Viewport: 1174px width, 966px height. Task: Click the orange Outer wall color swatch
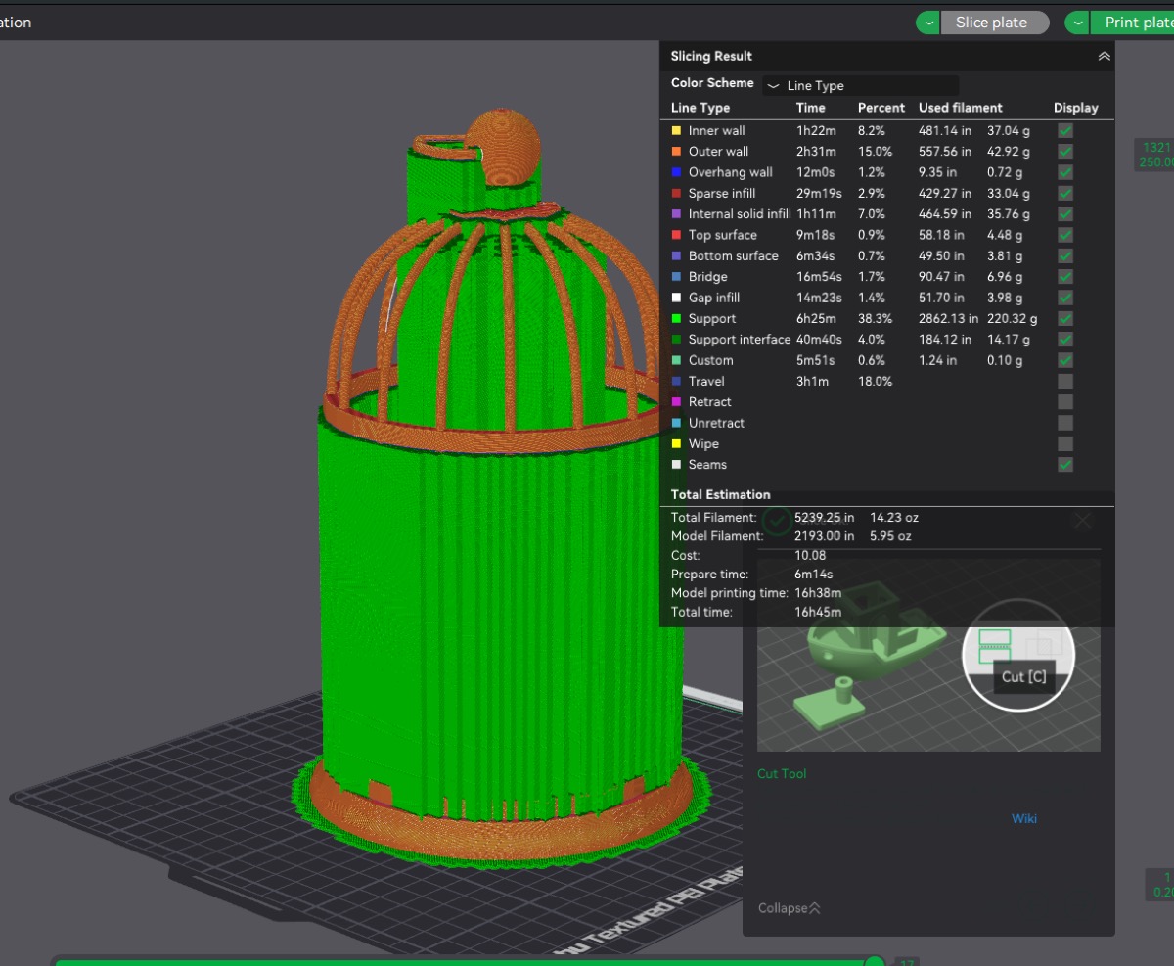coord(676,151)
